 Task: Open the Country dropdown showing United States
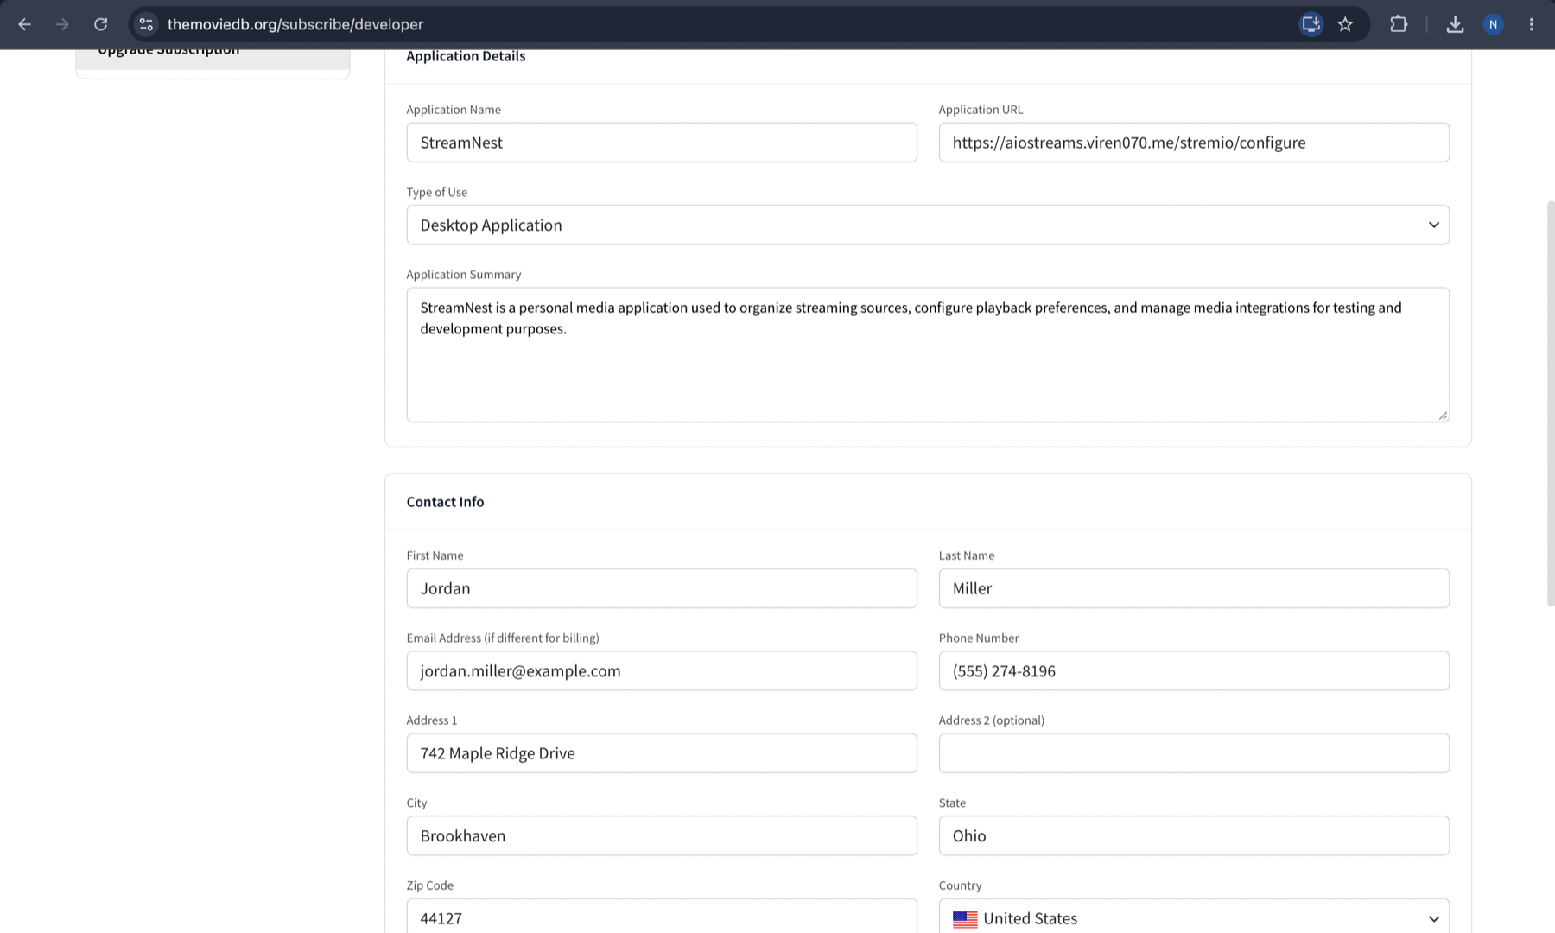pos(1194,917)
